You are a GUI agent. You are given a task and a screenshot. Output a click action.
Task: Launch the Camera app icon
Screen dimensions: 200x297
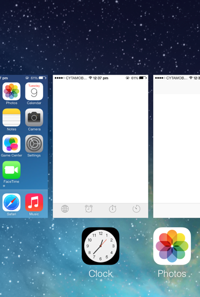click(x=34, y=118)
